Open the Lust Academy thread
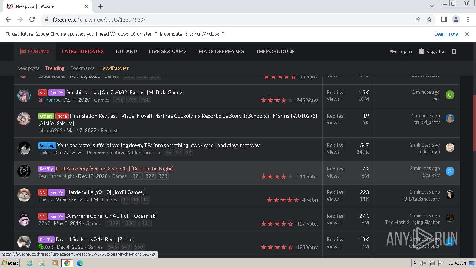This screenshot has height=268, width=476. (115, 169)
